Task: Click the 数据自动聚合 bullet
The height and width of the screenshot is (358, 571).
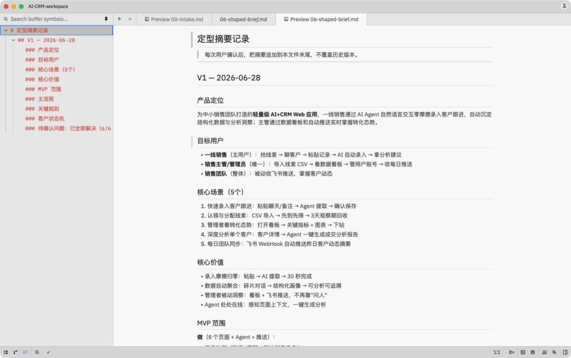Action: point(273,286)
